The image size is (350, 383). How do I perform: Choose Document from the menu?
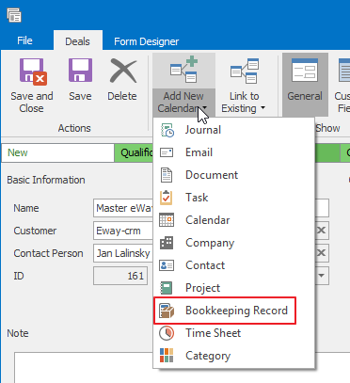[233, 175]
